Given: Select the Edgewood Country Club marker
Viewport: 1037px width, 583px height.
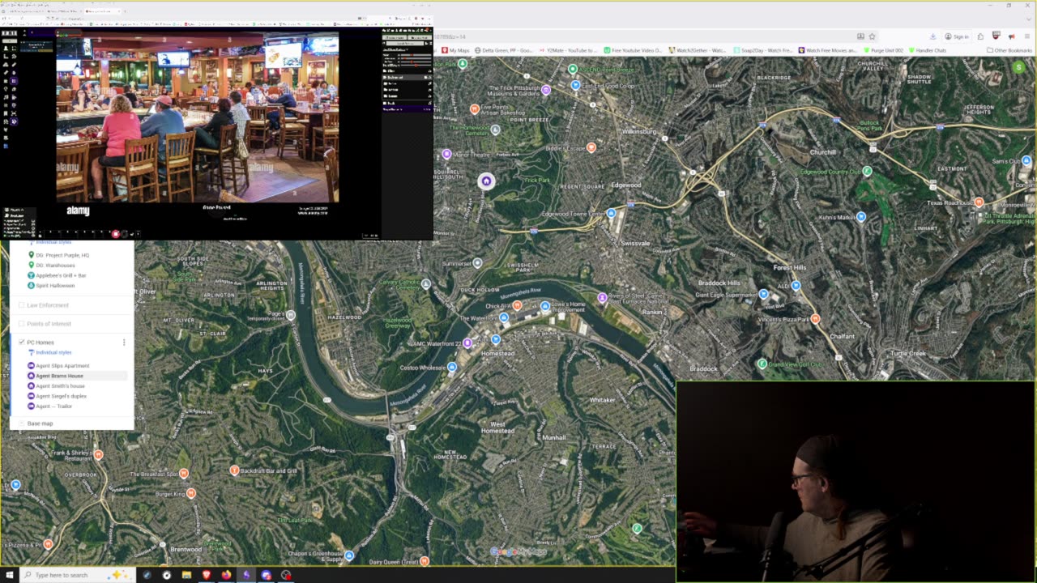Looking at the screenshot, I should coord(867,172).
